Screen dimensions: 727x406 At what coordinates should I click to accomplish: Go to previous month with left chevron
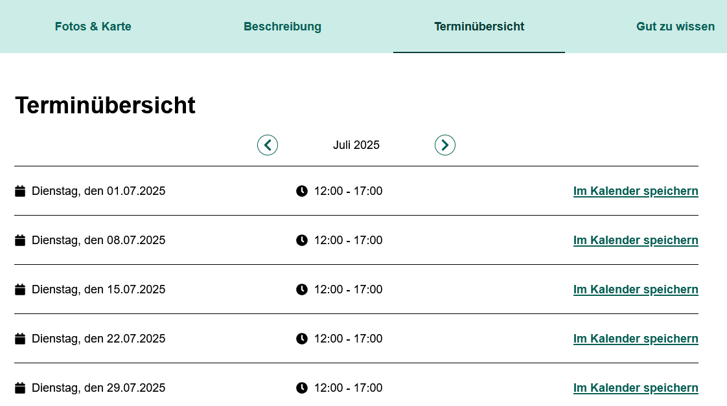(x=268, y=145)
